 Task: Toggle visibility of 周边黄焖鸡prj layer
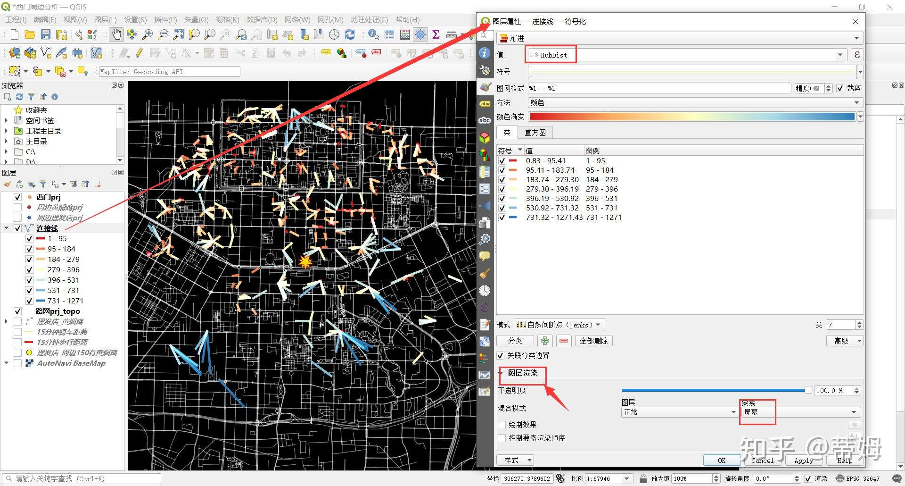click(x=17, y=208)
